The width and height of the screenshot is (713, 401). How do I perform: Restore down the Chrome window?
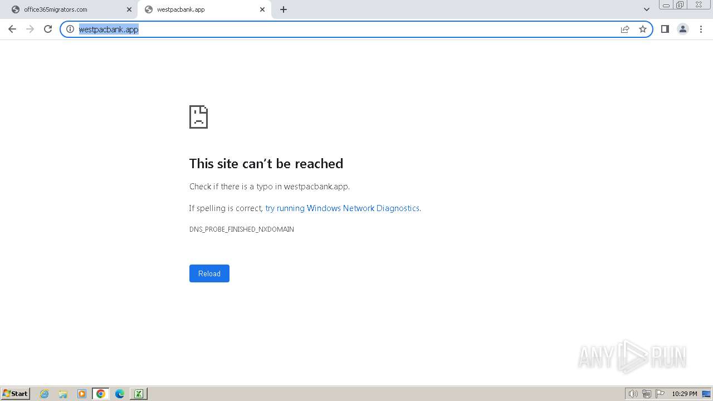[x=680, y=5]
